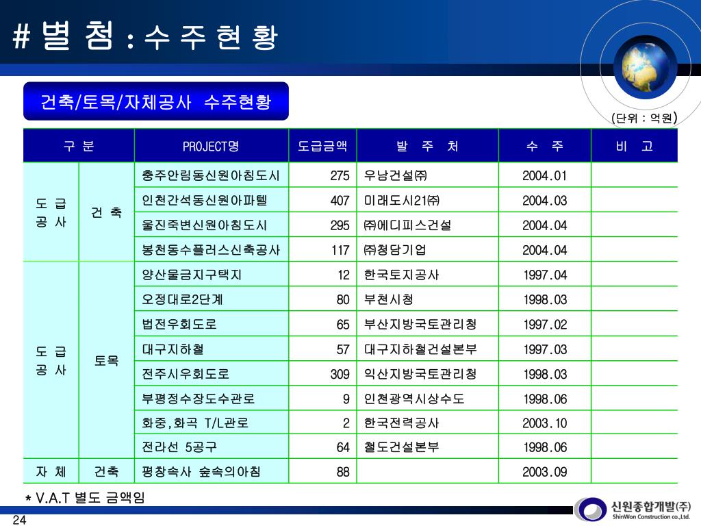Click the '건축/토목/자체공사 수주현황' blue banner
This screenshot has width=701, height=526.
click(156, 101)
